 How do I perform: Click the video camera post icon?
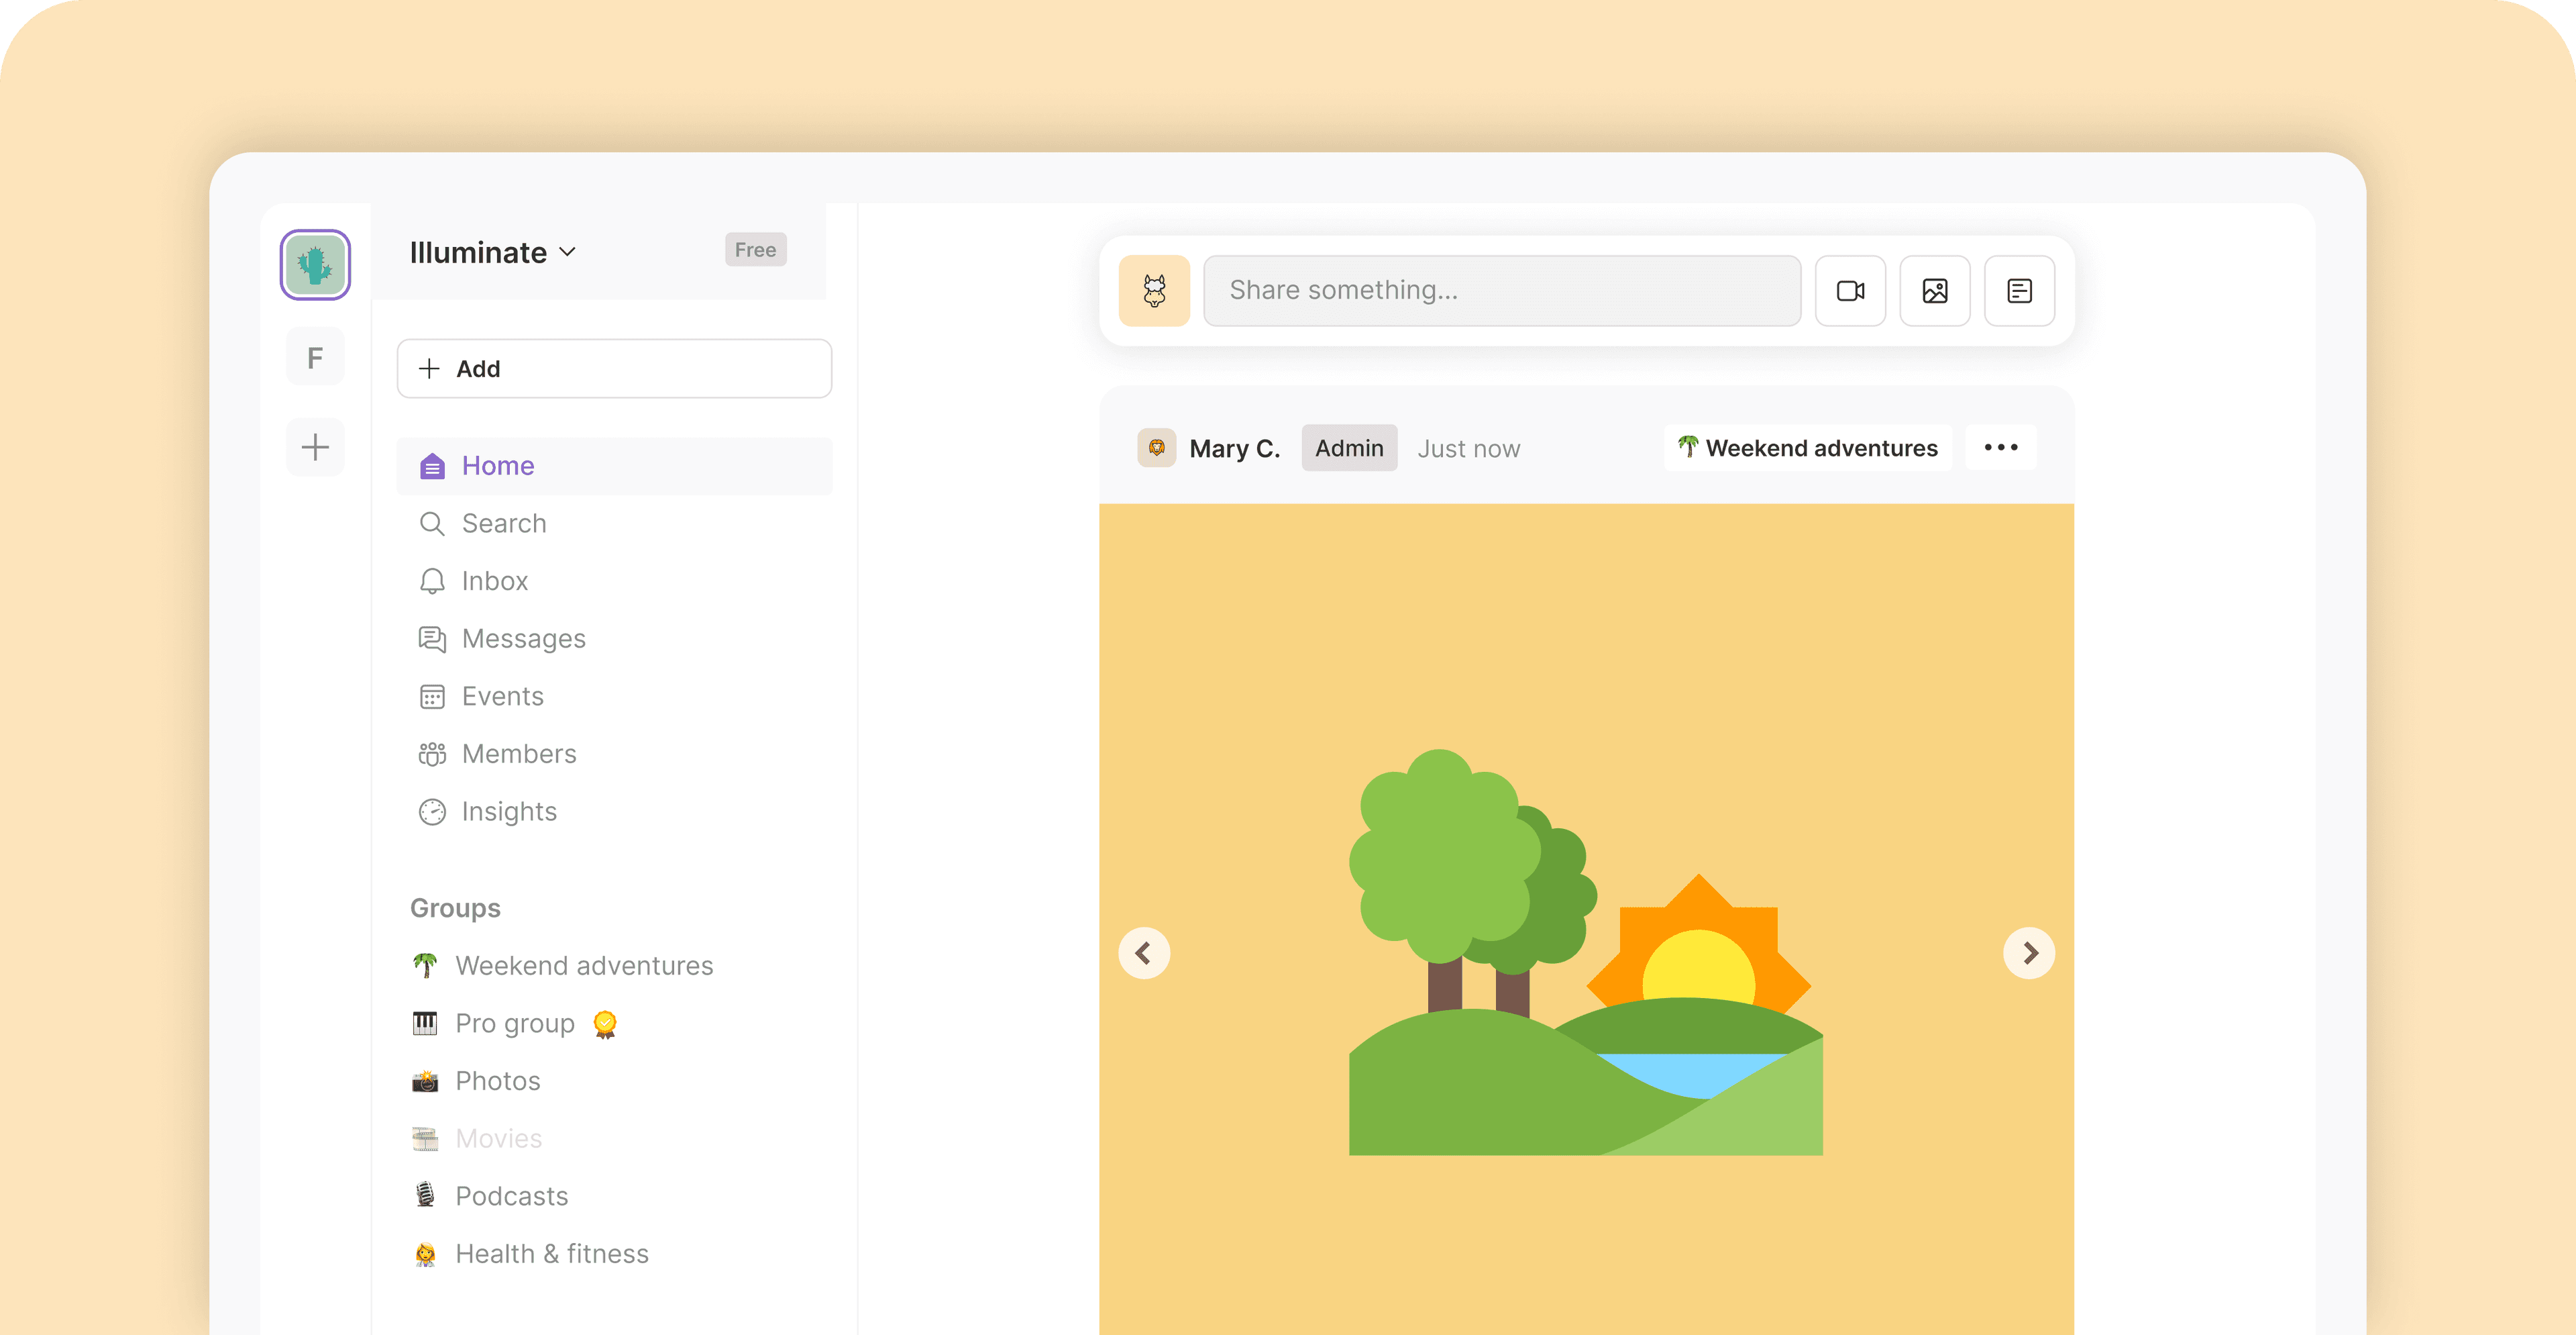tap(1850, 291)
